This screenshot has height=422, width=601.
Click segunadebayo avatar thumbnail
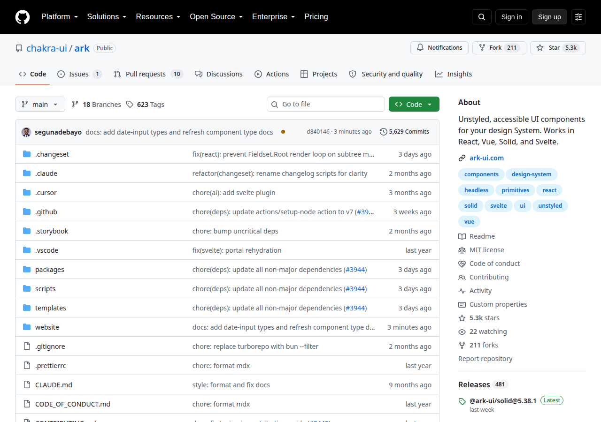26,132
